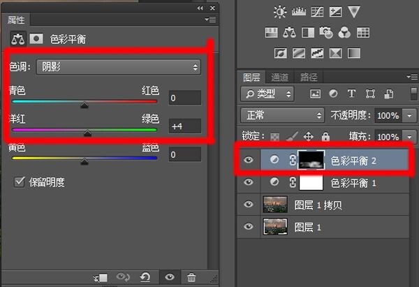Filter layers by type (text) layers
Viewport: 419px width, 287px height.
(x=351, y=94)
